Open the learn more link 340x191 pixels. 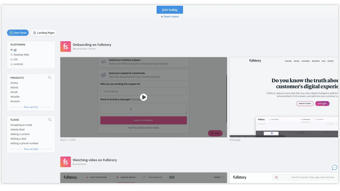pos(171,16)
